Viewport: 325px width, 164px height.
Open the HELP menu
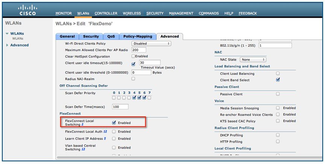click(x=229, y=13)
